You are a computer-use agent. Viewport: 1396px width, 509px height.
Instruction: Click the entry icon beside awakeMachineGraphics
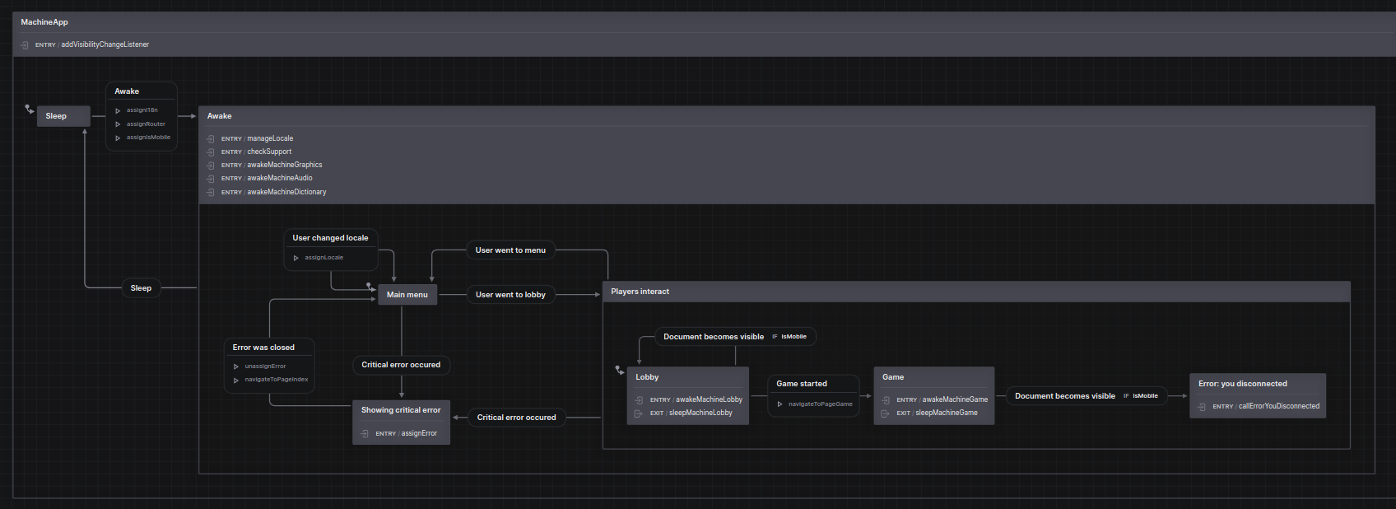[211, 165]
